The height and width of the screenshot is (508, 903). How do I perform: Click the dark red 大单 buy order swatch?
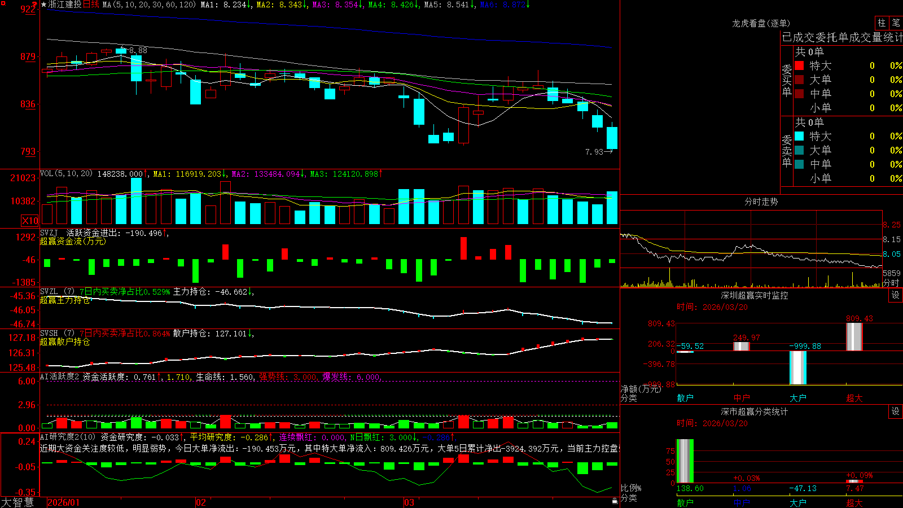(x=799, y=80)
